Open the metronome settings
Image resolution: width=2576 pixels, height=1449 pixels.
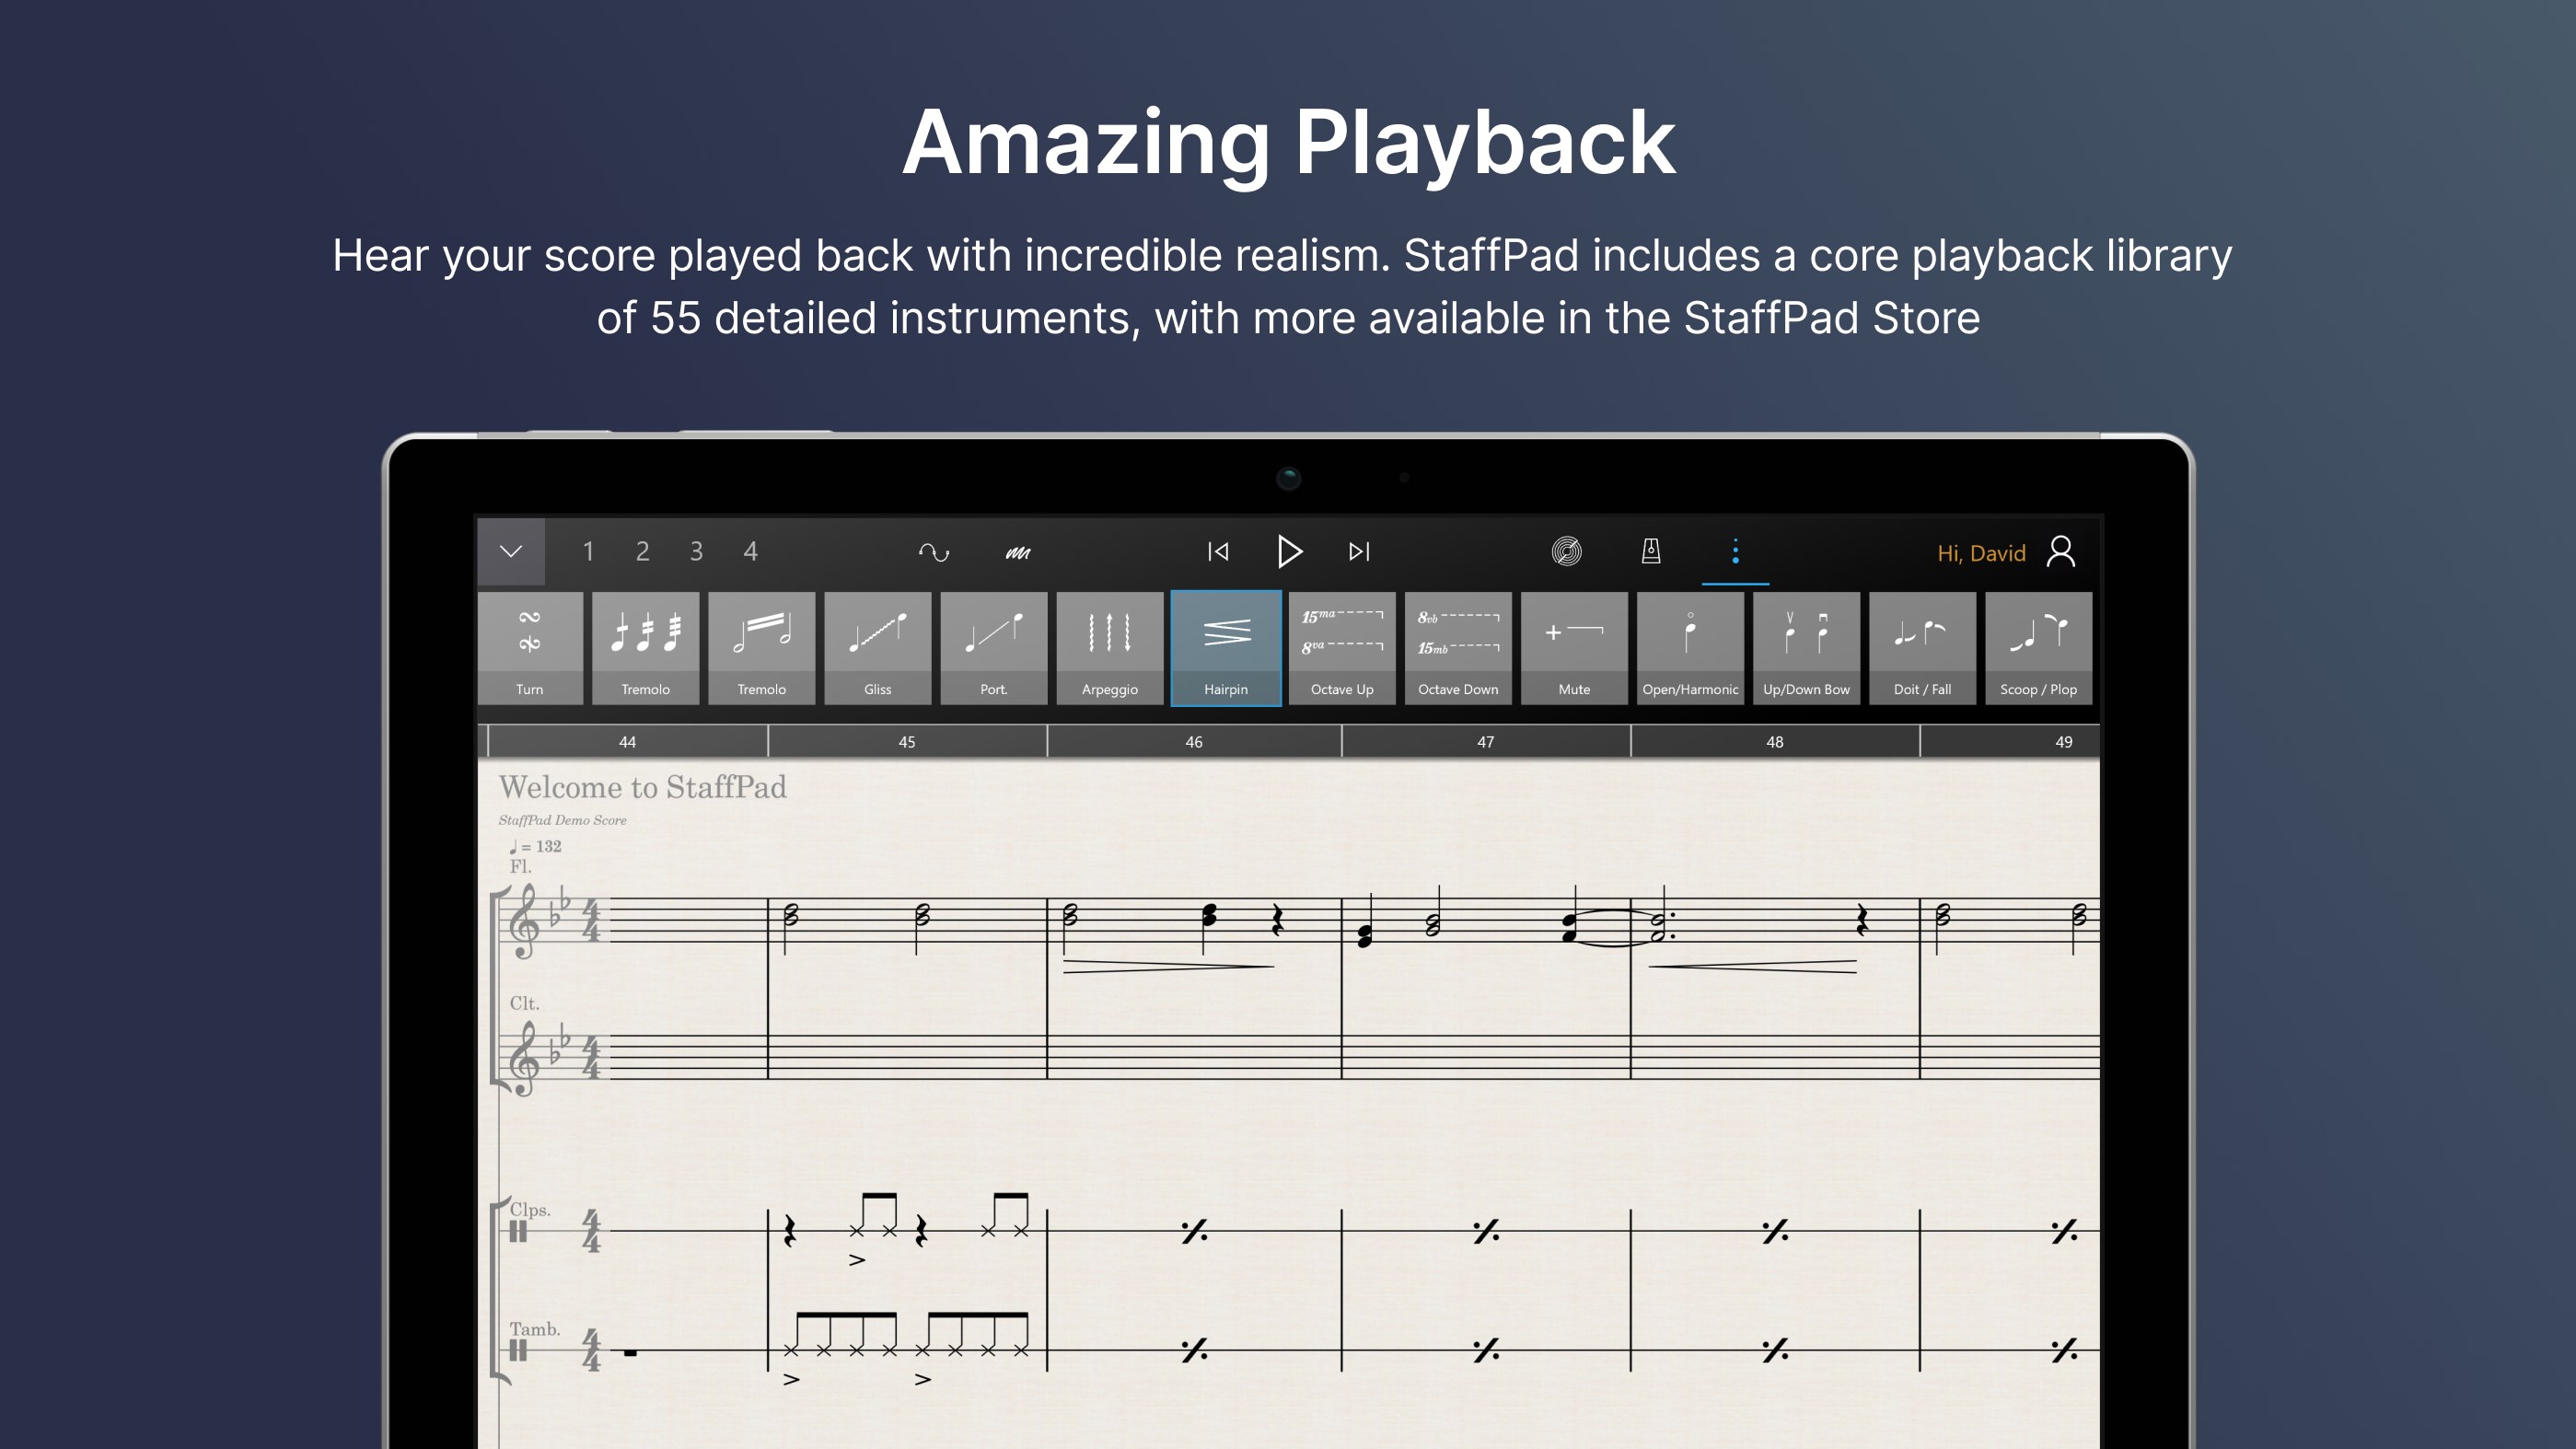coord(1652,551)
